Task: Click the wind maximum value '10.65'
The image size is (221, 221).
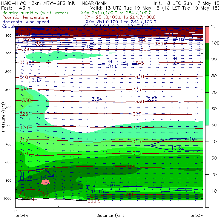Action: (114, 66)
